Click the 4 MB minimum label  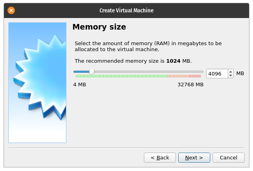pyautogui.click(x=80, y=85)
